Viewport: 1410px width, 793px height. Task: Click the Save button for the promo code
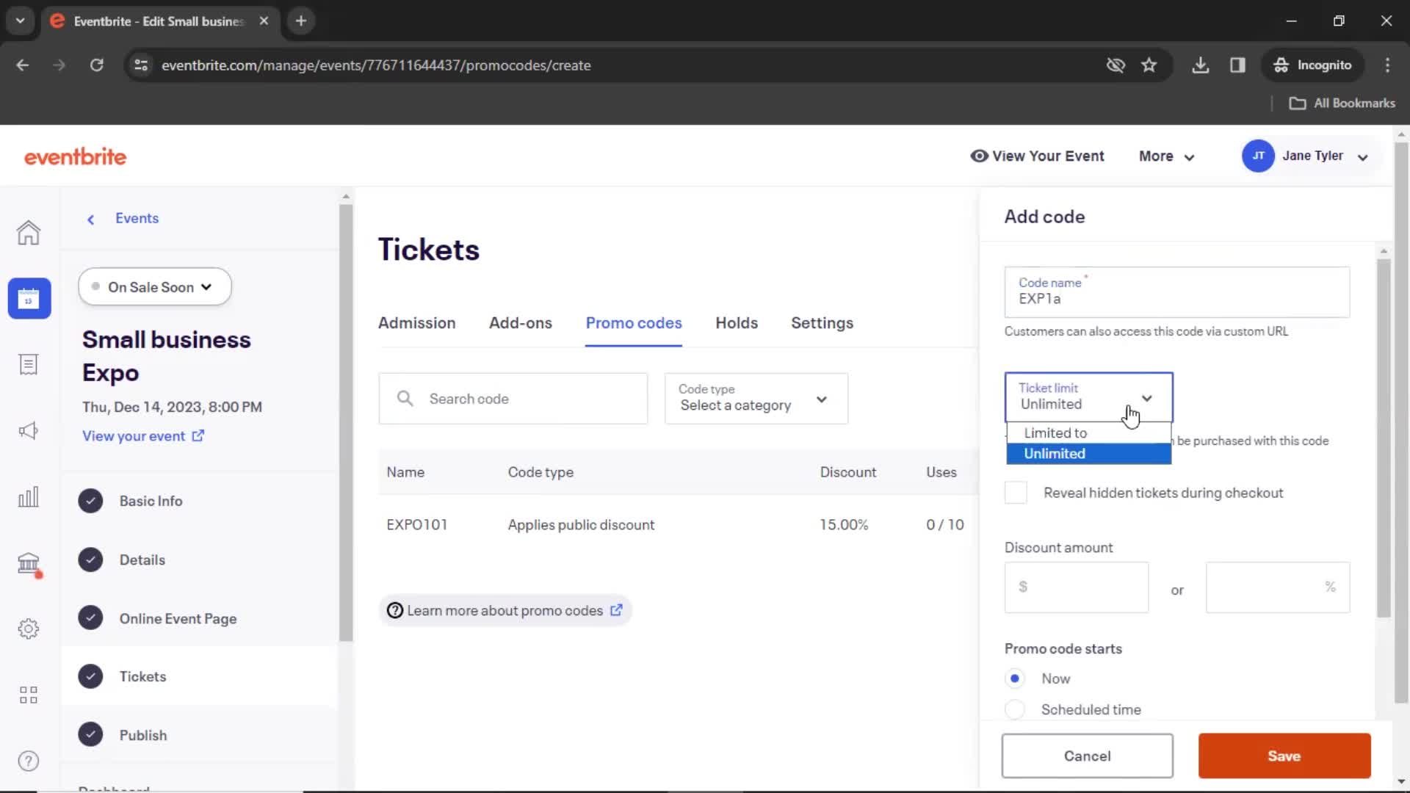pos(1284,756)
